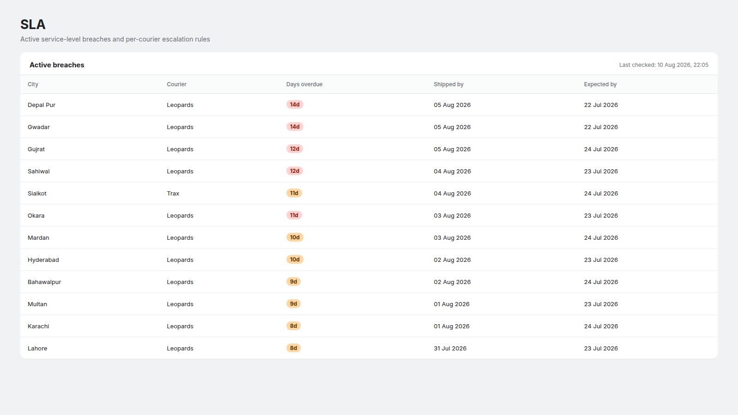
Task: Click the 9d badge in Bahawalpur row
Action: point(293,282)
